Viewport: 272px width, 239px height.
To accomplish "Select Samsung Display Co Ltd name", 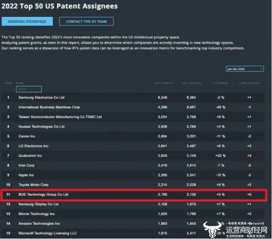I will pos(39,204).
